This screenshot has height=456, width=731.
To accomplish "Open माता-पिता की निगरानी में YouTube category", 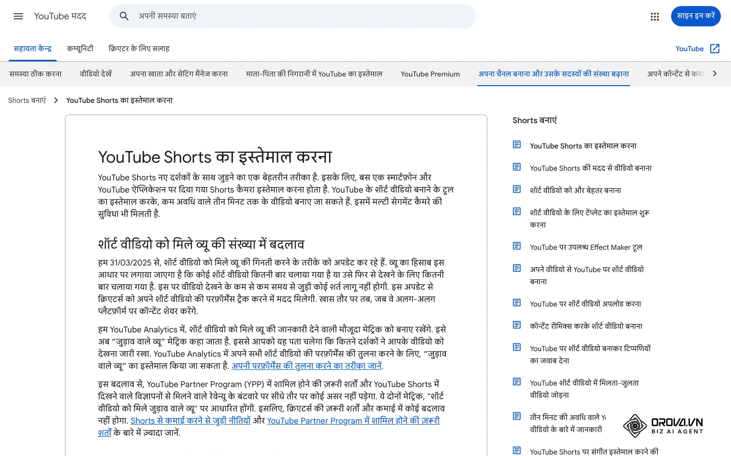I will (314, 74).
